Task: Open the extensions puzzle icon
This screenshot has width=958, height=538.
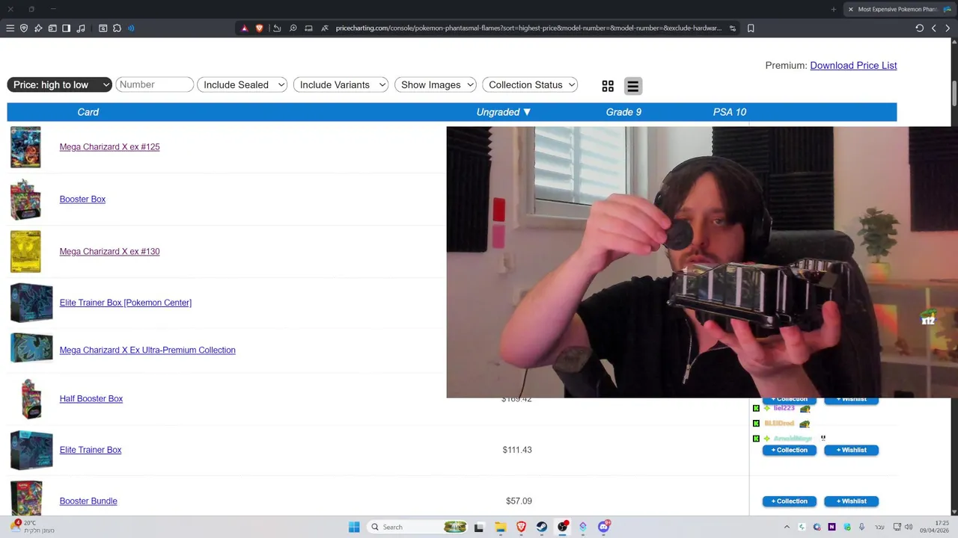Action: click(118, 28)
